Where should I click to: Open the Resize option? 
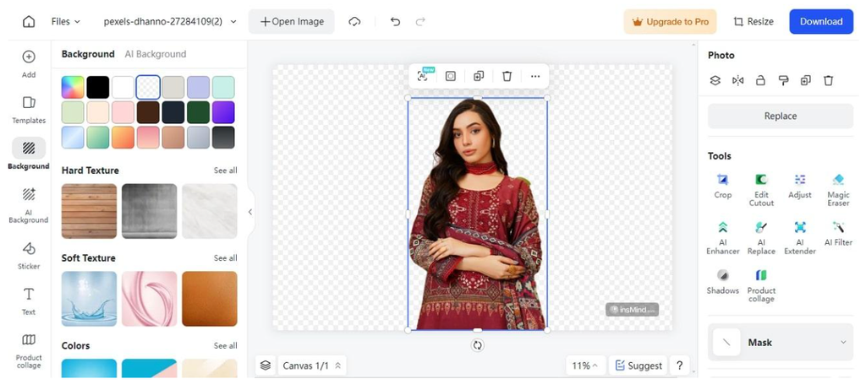[754, 21]
